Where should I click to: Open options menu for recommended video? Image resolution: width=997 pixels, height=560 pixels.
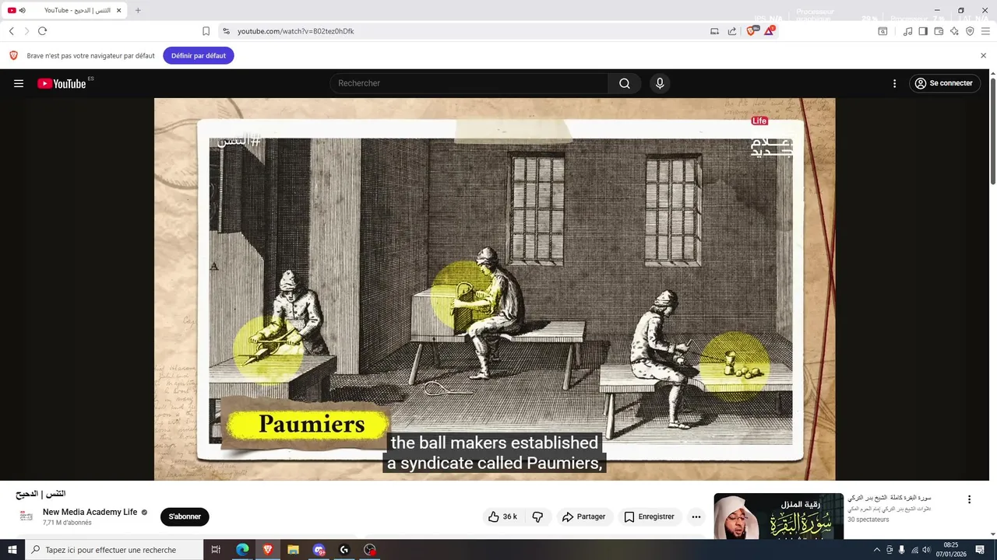tap(969, 499)
